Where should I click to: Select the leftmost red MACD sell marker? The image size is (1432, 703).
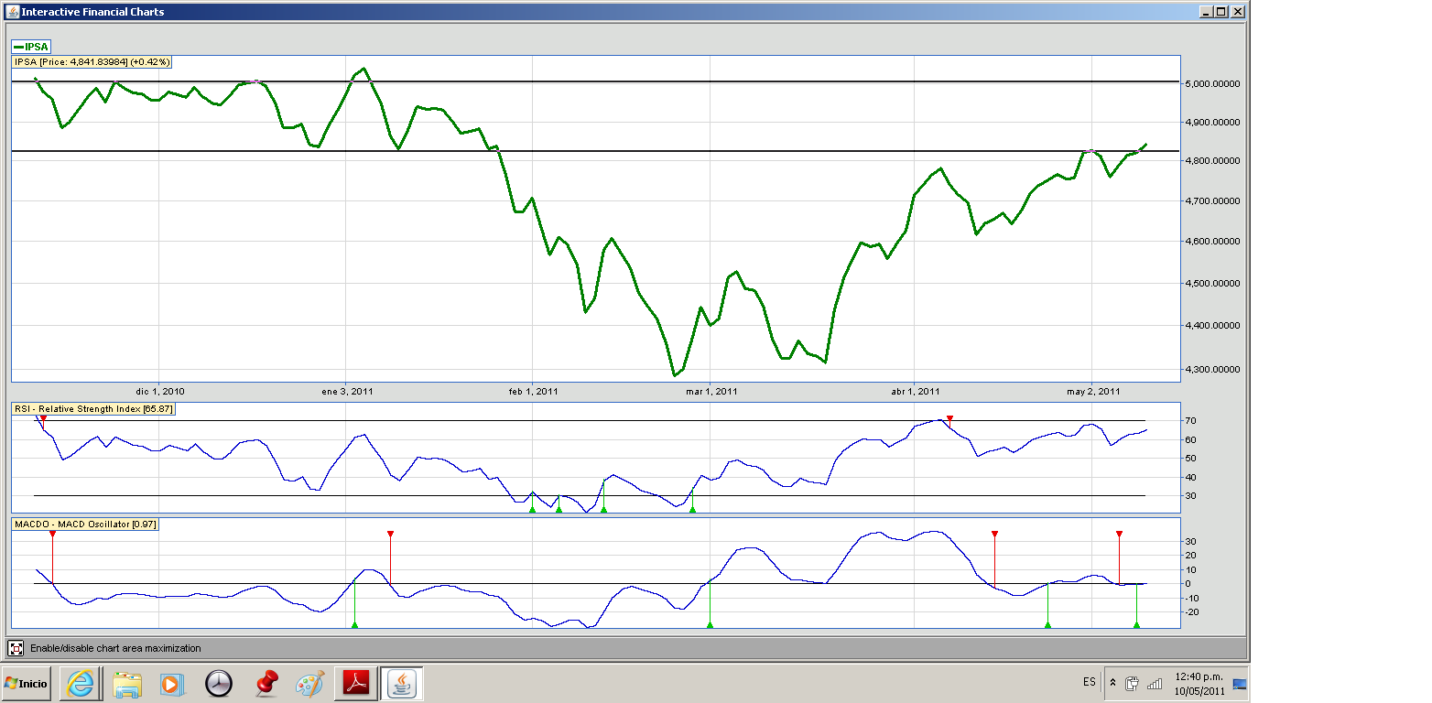pos(52,534)
